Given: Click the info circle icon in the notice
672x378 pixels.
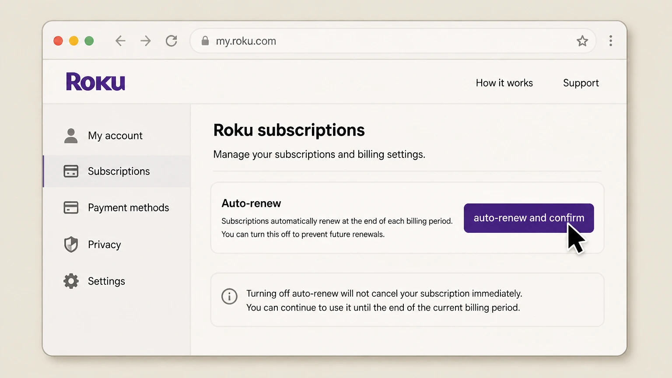Looking at the screenshot, I should coord(229,296).
